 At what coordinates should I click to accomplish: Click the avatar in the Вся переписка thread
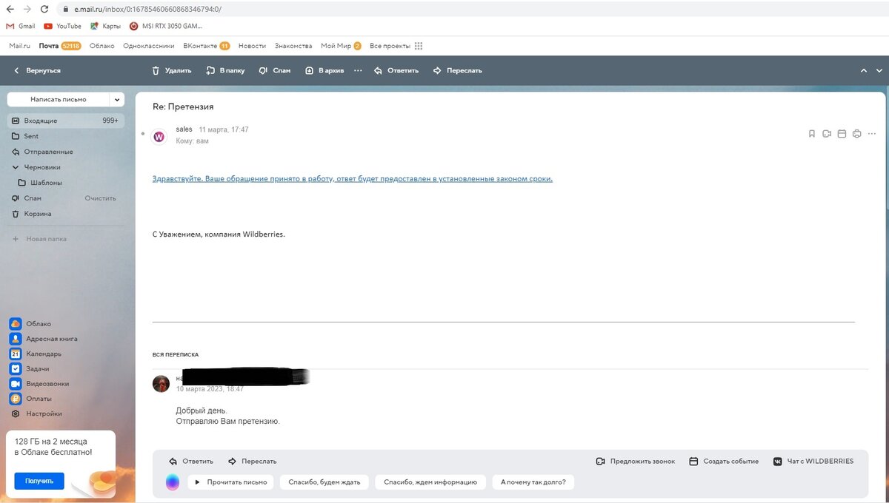161,383
